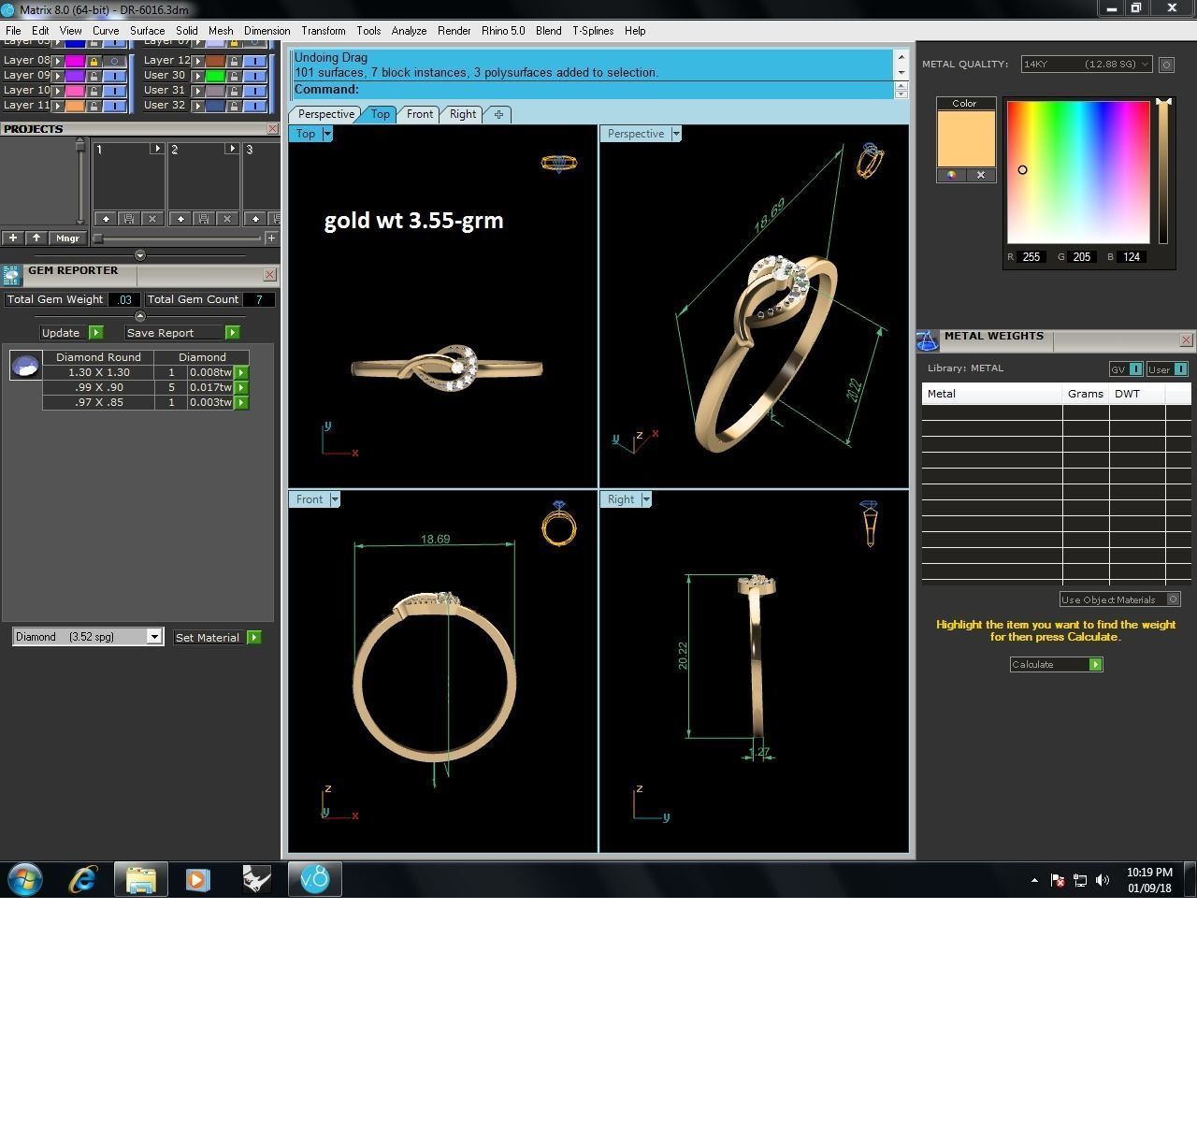
Task: Switch to the Perspective viewport tab
Action: [x=326, y=114]
